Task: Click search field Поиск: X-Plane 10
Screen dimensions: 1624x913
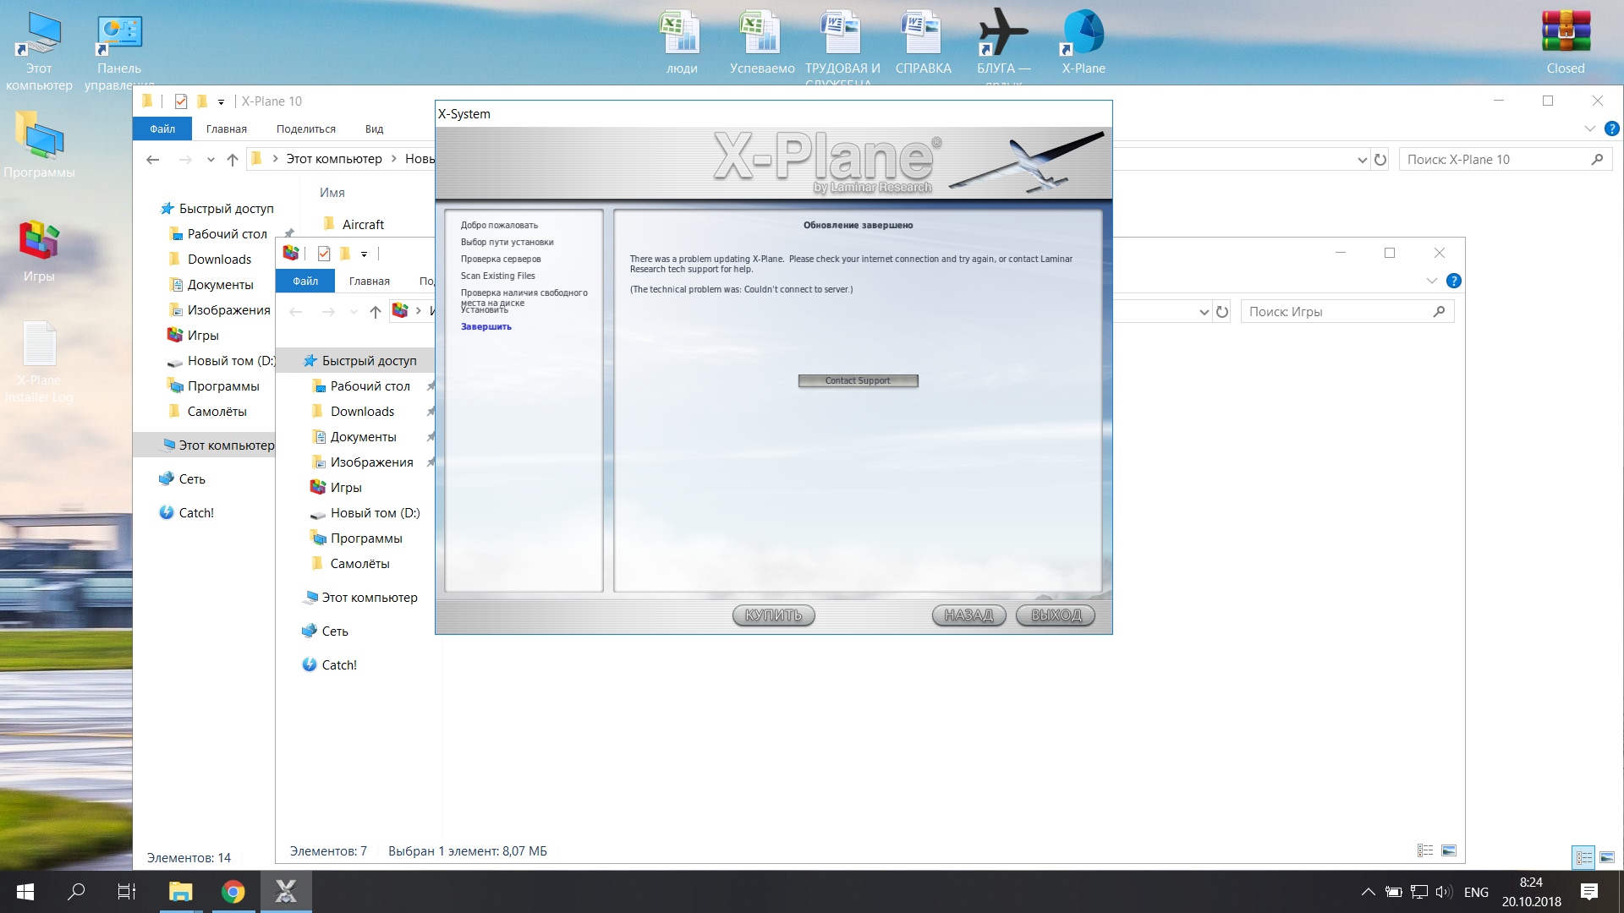Action: (x=1505, y=160)
